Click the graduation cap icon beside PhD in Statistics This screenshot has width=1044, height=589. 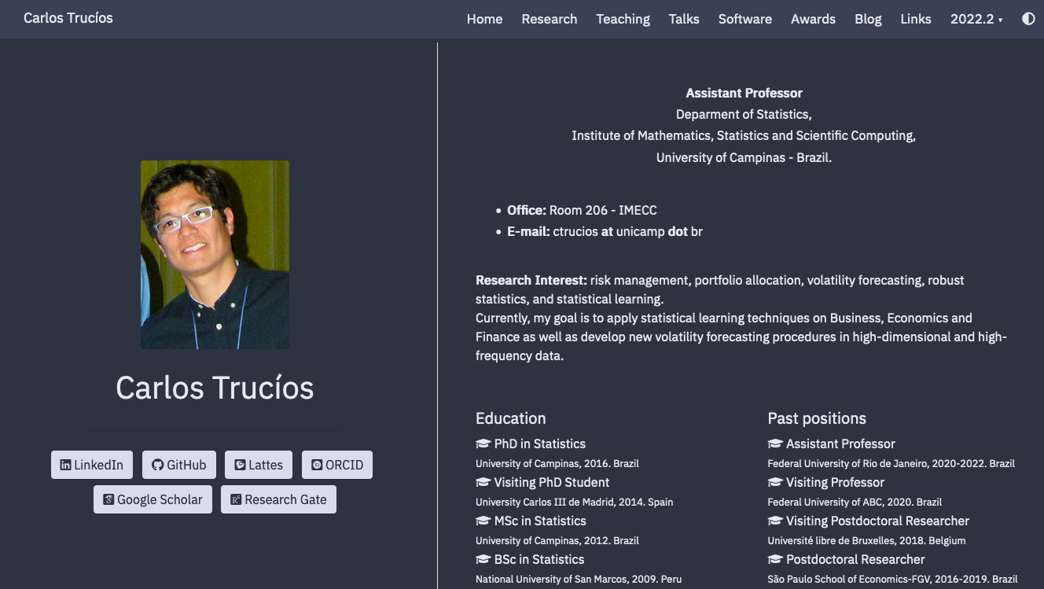point(483,444)
